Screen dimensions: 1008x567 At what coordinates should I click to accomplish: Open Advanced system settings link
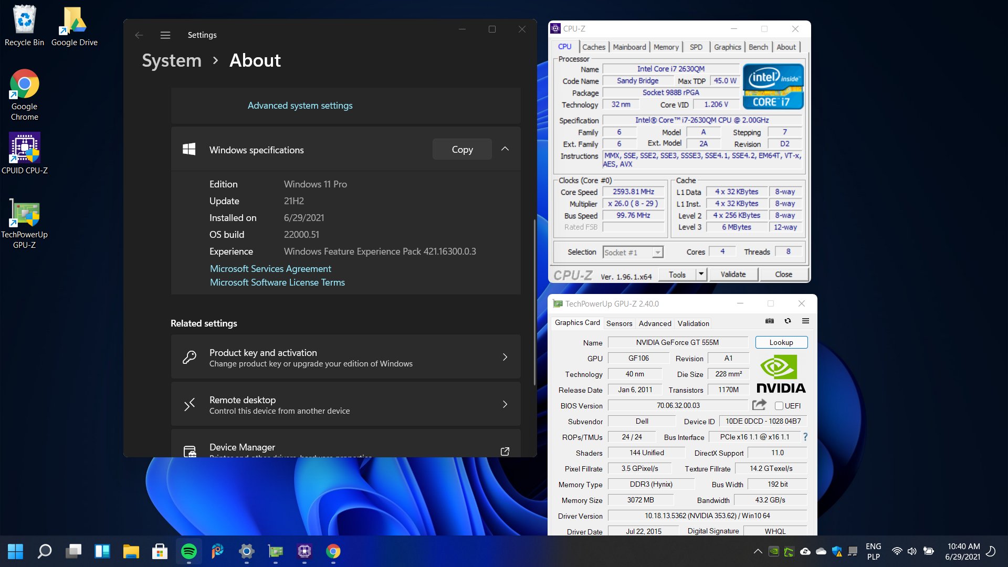(x=300, y=106)
